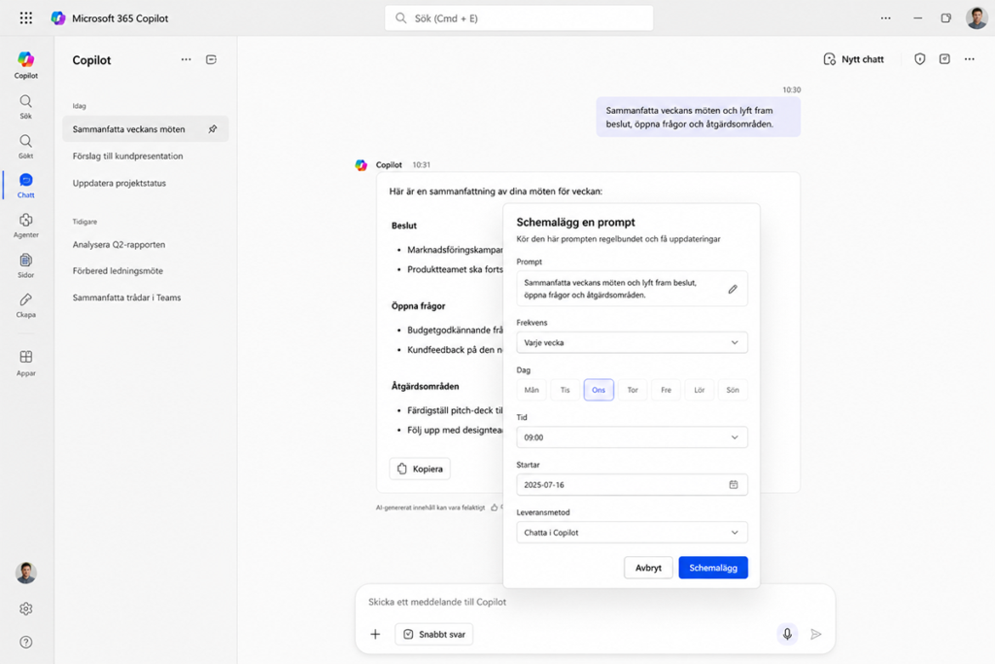Give thumbs up on the response
The height and width of the screenshot is (664, 995).
click(x=495, y=507)
